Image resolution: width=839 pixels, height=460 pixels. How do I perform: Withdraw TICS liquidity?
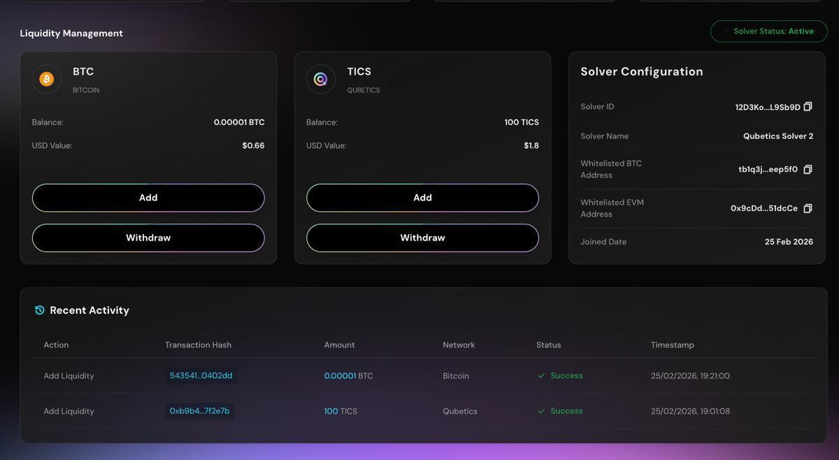coord(422,238)
